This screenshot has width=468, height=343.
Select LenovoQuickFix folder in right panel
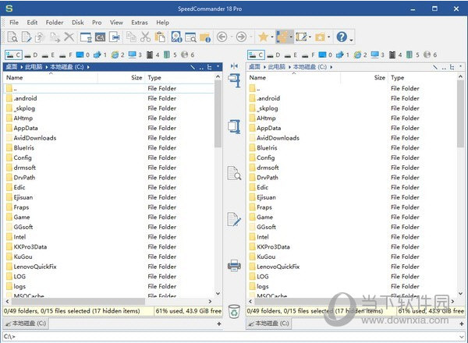(x=278, y=267)
